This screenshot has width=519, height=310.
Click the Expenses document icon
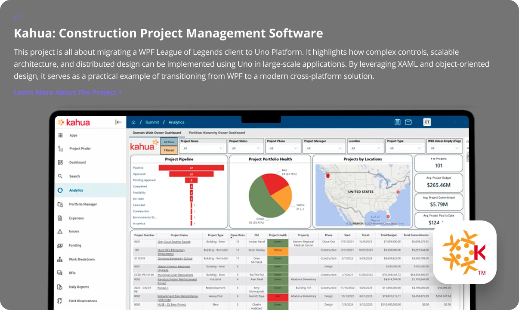pos(60,218)
